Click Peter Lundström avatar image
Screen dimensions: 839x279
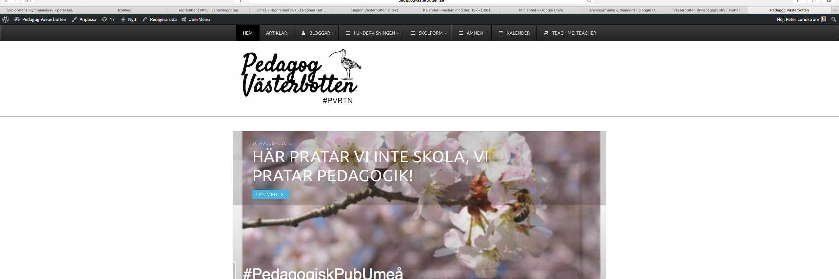[824, 19]
